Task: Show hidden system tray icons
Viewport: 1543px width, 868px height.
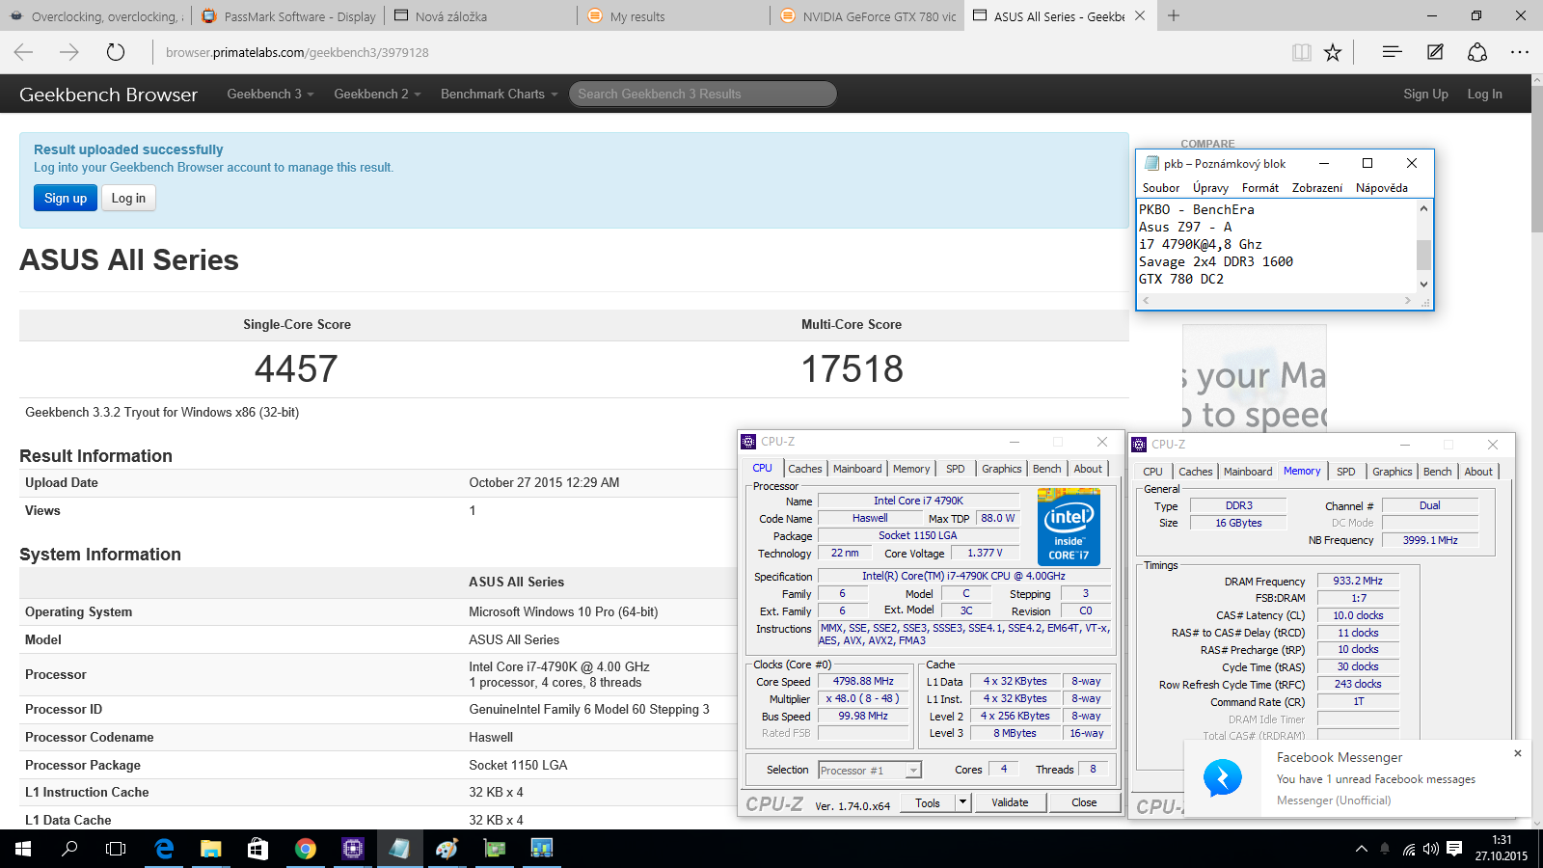Action: (x=1362, y=849)
